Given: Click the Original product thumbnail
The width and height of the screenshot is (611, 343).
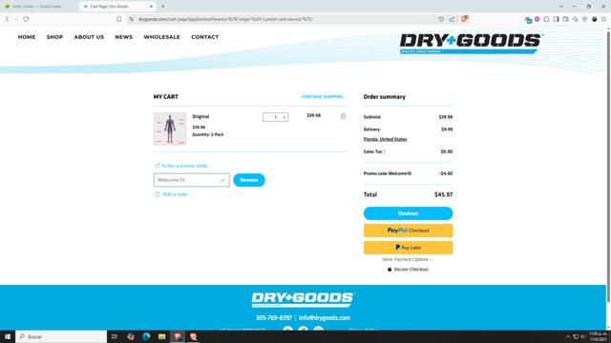Looking at the screenshot, I should pyautogui.click(x=170, y=129).
